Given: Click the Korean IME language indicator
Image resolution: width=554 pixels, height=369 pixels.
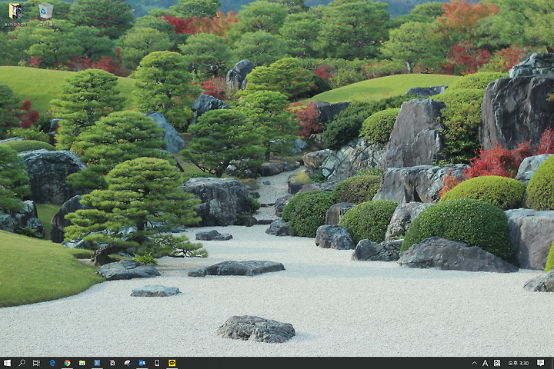Looking at the screenshot, I should tap(497, 363).
